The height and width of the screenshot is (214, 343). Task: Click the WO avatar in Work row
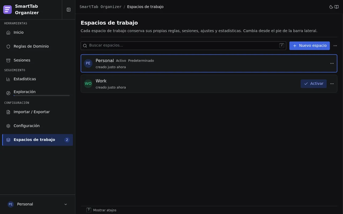[x=88, y=84]
